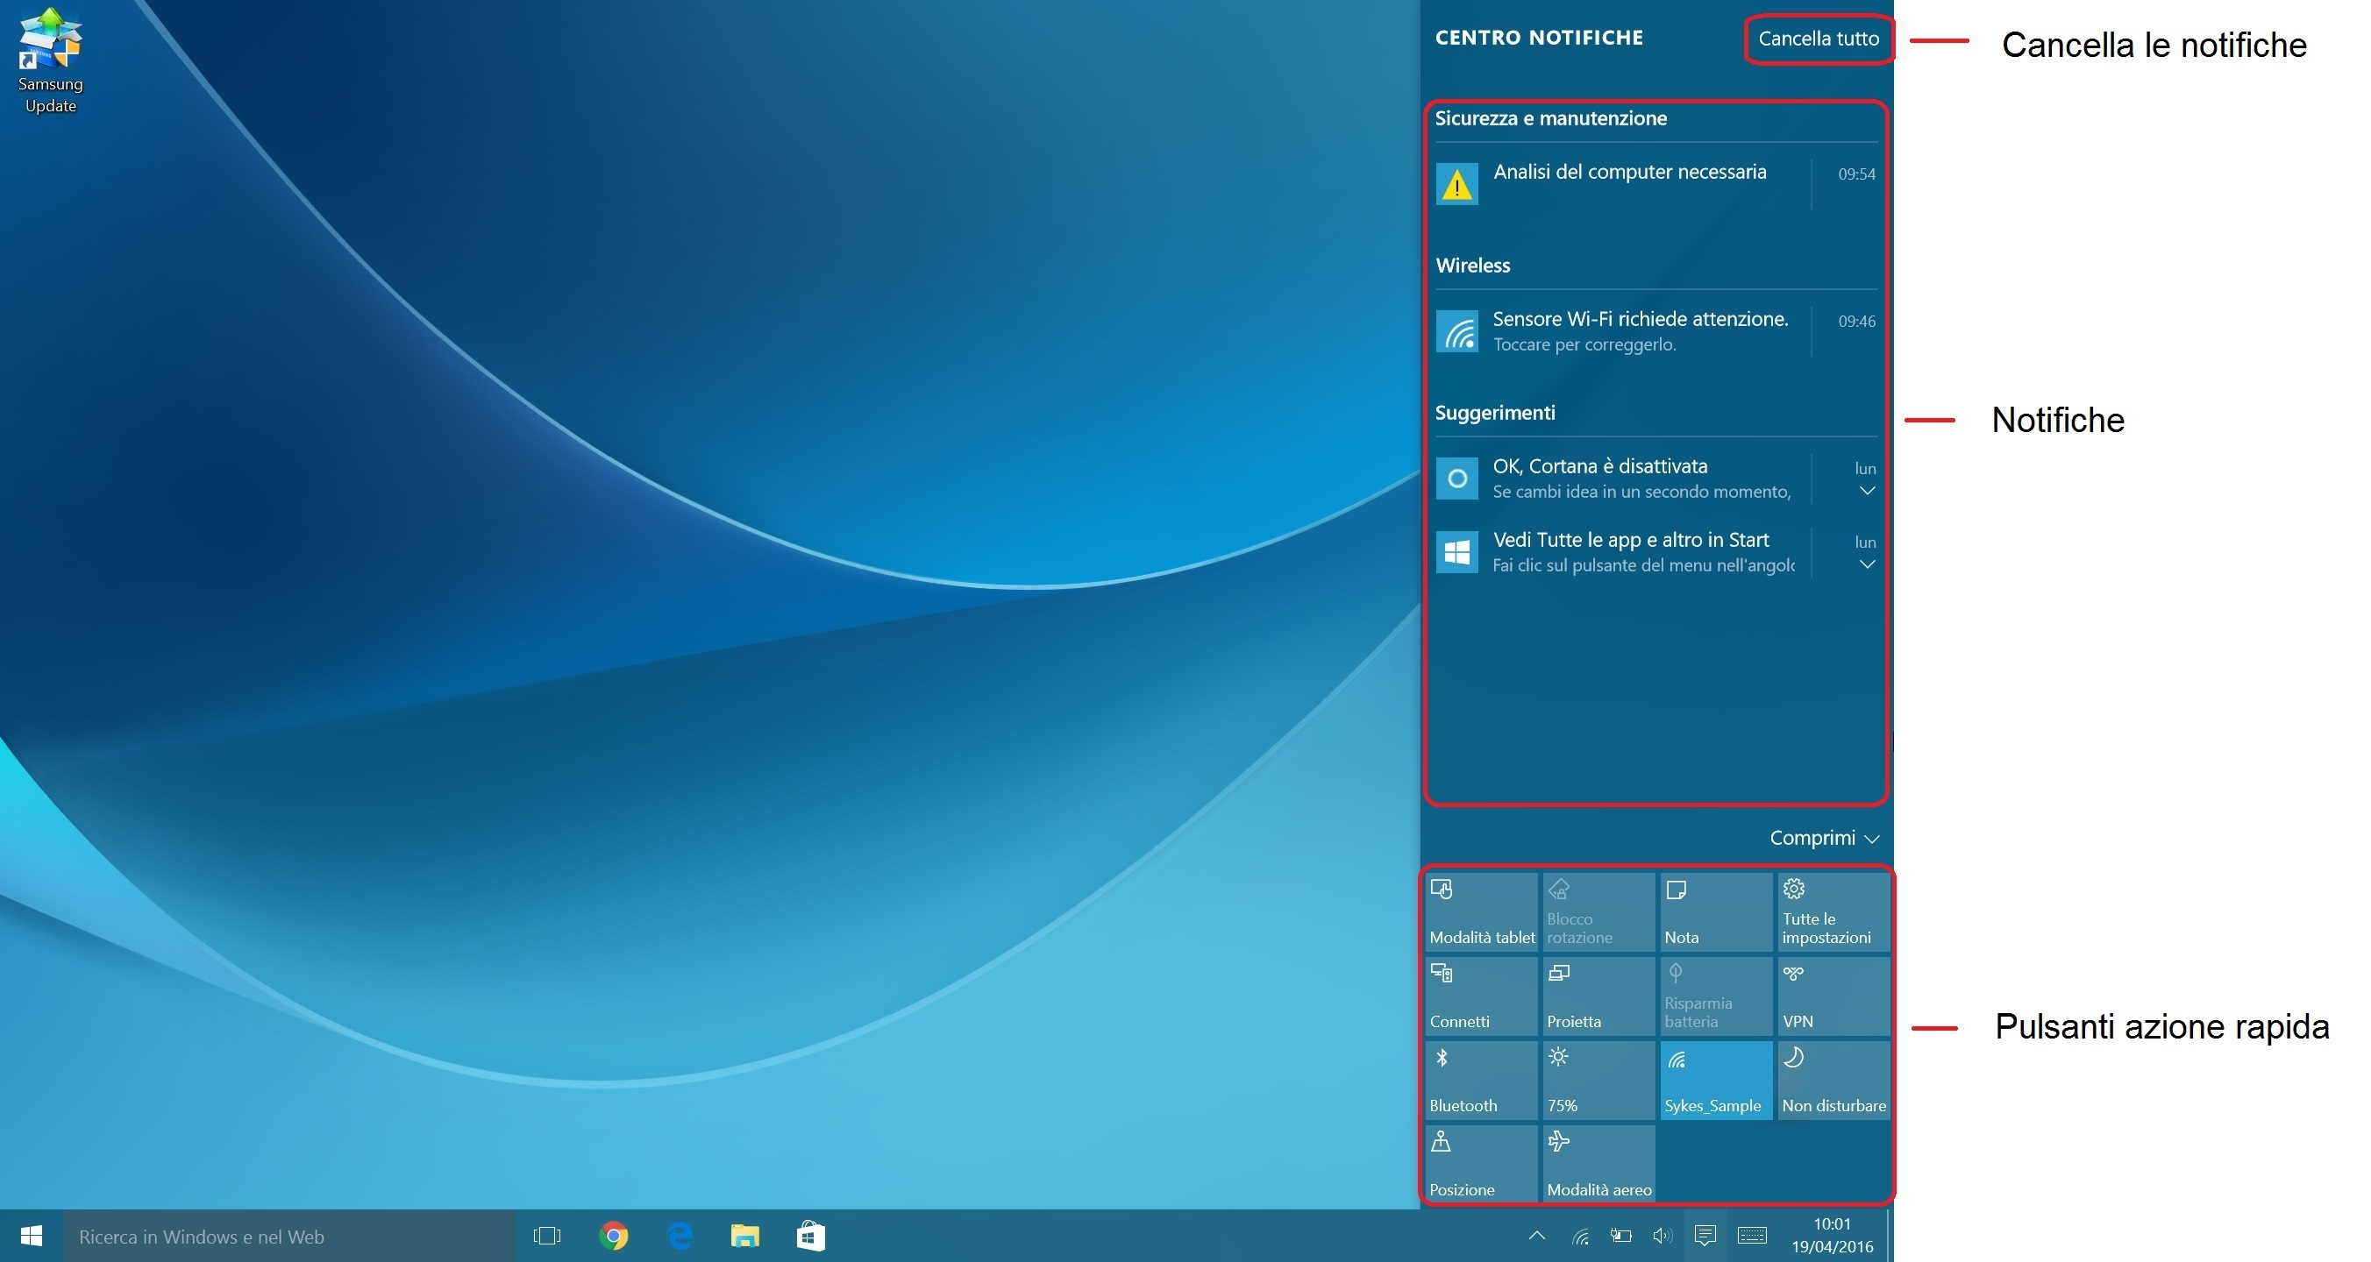Click the battery tray icon

pos(1621,1237)
